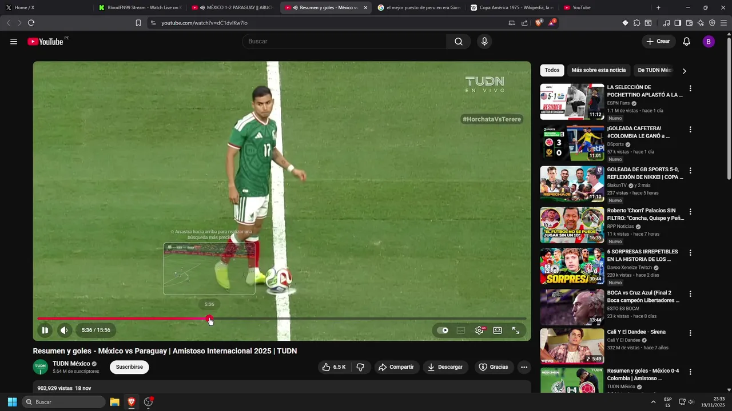Toggle the browser sidebar panel icon
Viewport: 732px width, 411px height.
tap(678, 23)
